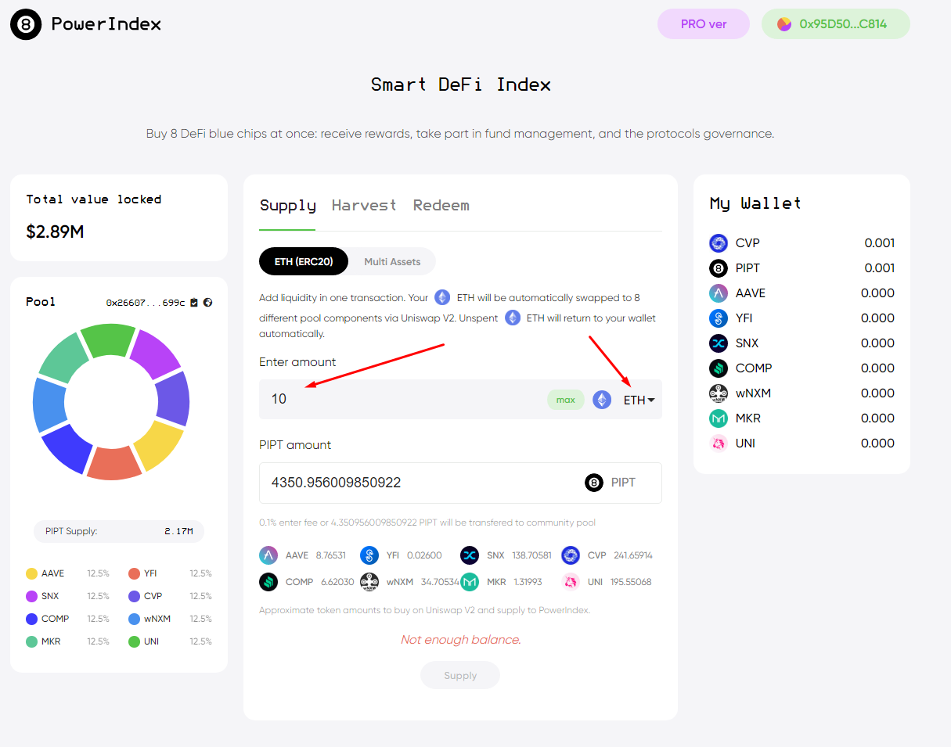The image size is (951, 747).
Task: Click the green UNI segment of donut chart
Action: 108,339
